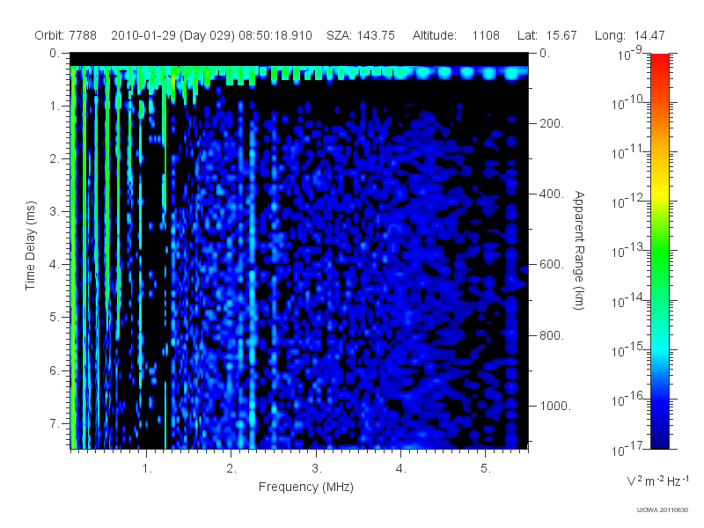Screen dimensions: 704x528
Task: Click the 'Lat: 15.67' header value
Action: point(546,35)
